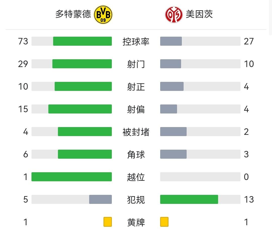Click the 被封堵 blocked shots label
Viewport: 272px width, 231px height.
pyautogui.click(x=136, y=132)
